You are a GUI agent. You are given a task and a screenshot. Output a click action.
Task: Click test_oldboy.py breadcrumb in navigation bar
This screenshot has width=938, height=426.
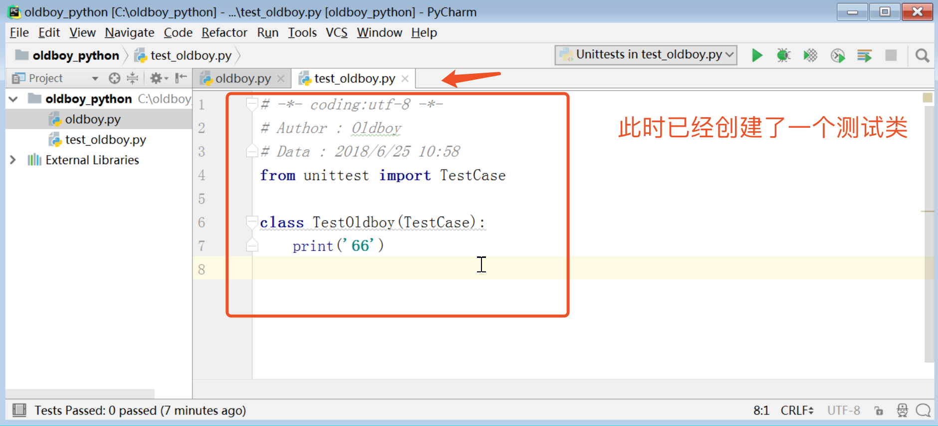(184, 55)
